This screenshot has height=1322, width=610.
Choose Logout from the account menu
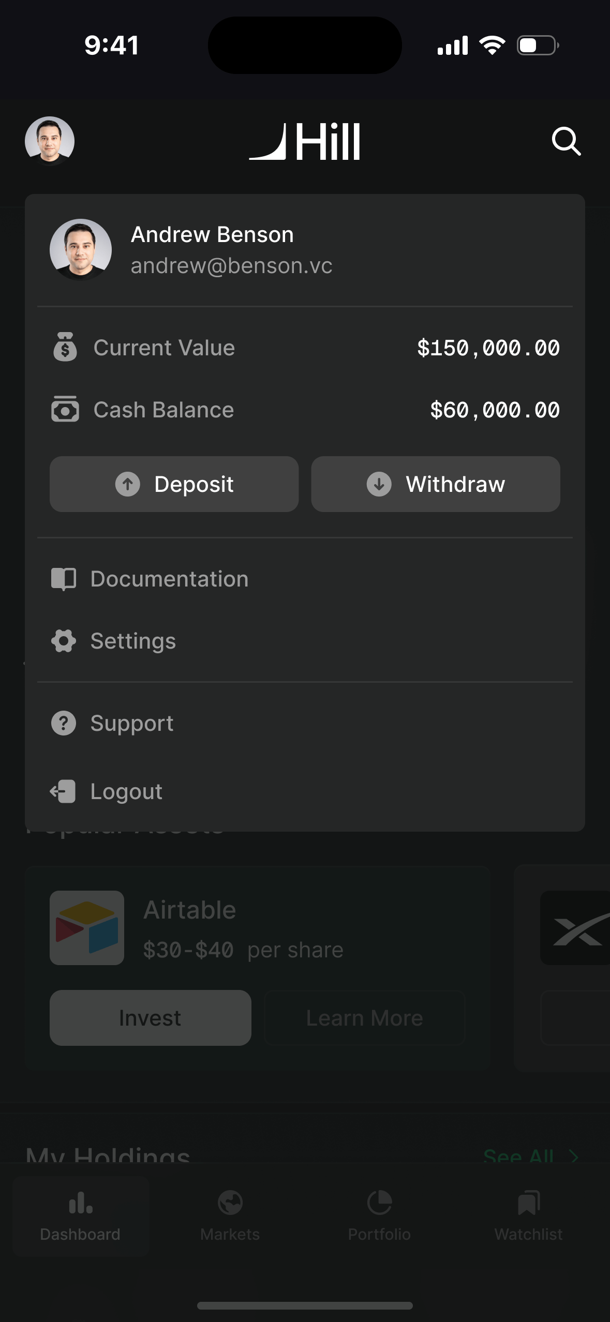126,791
